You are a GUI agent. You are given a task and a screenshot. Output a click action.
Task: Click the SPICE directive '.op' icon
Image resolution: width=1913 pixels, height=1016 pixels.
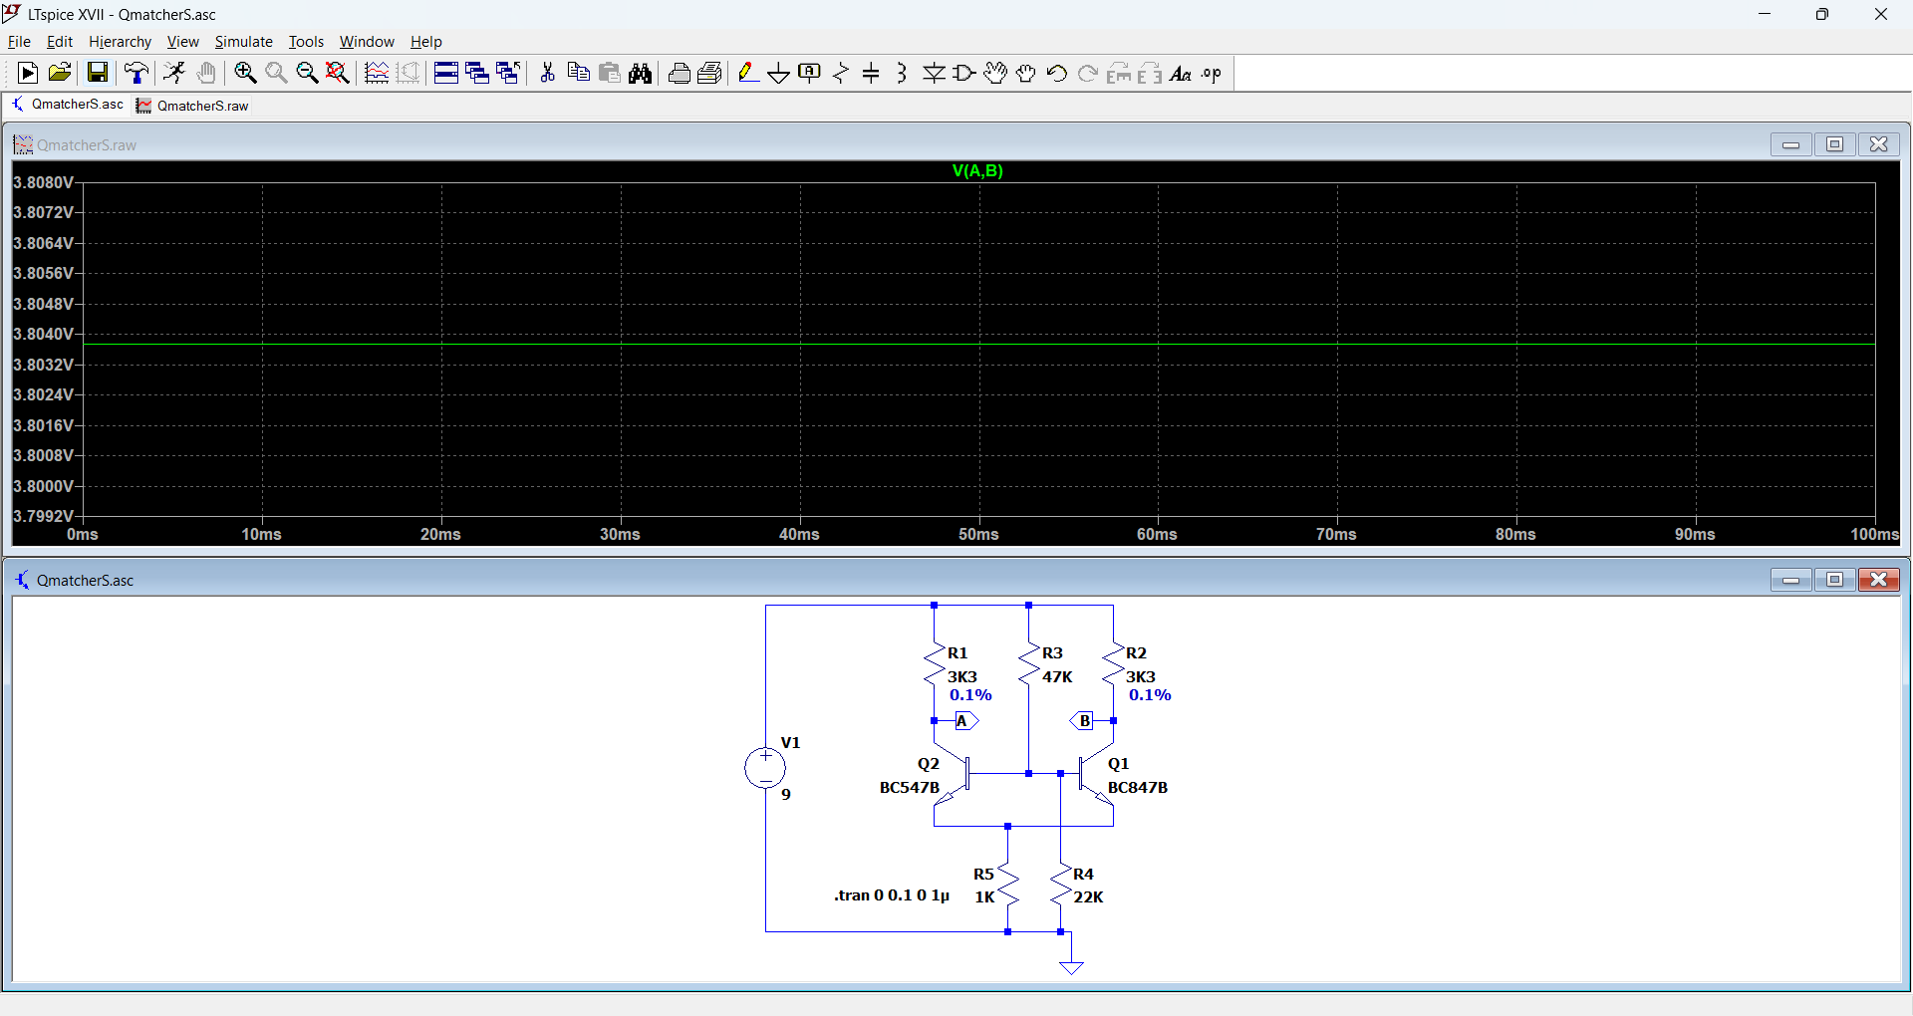1212,73
